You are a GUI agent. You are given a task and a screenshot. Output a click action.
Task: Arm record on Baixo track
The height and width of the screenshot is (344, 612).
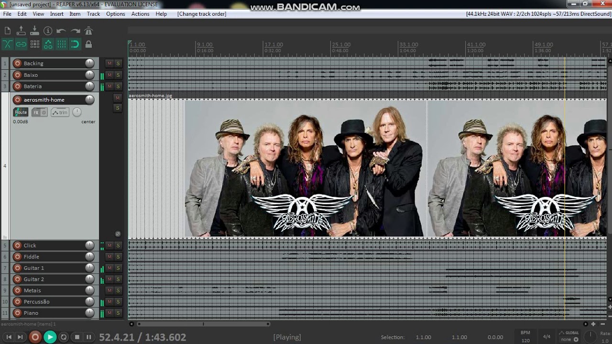(17, 75)
